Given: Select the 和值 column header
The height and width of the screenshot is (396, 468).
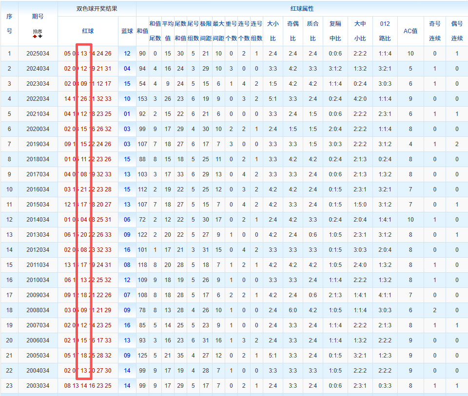Looking at the screenshot, I should [142, 31].
